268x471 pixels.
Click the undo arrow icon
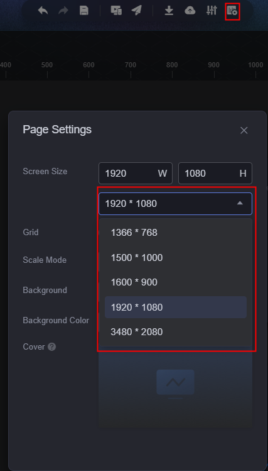pyautogui.click(x=43, y=11)
